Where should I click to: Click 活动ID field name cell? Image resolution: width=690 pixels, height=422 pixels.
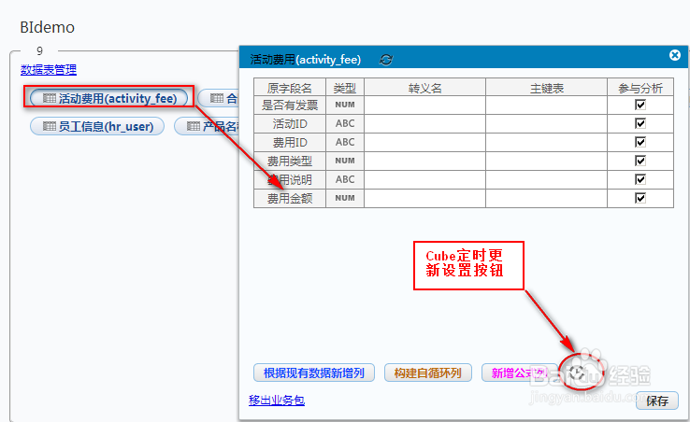click(x=290, y=123)
